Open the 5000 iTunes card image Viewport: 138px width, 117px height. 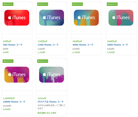point(121,18)
